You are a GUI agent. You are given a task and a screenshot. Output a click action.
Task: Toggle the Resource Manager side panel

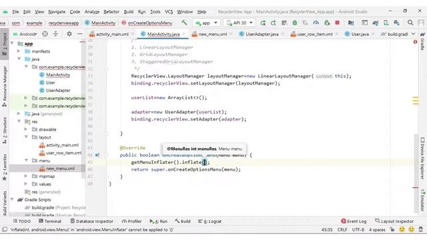click(5, 86)
